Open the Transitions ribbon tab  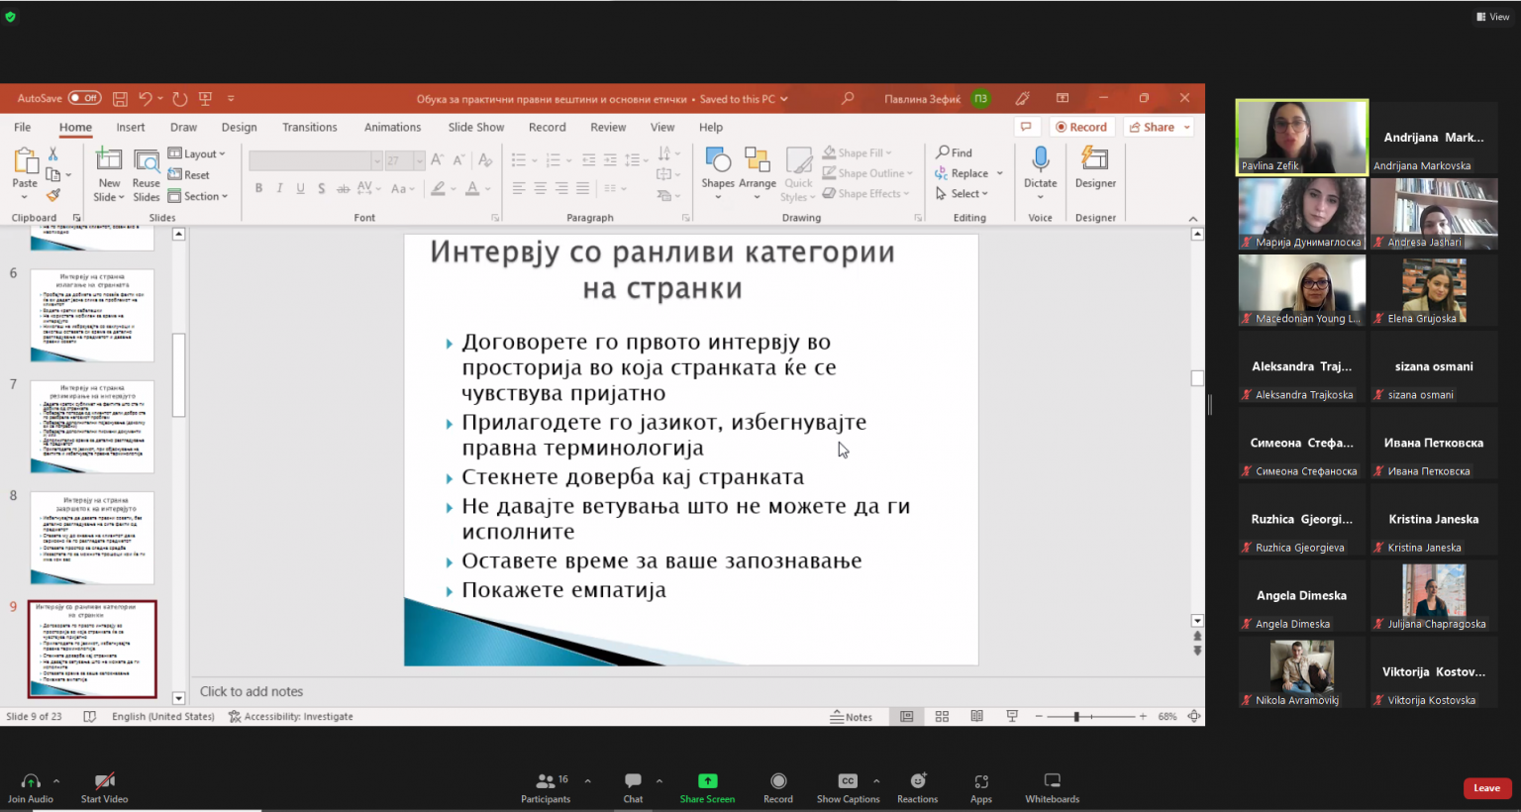click(309, 127)
